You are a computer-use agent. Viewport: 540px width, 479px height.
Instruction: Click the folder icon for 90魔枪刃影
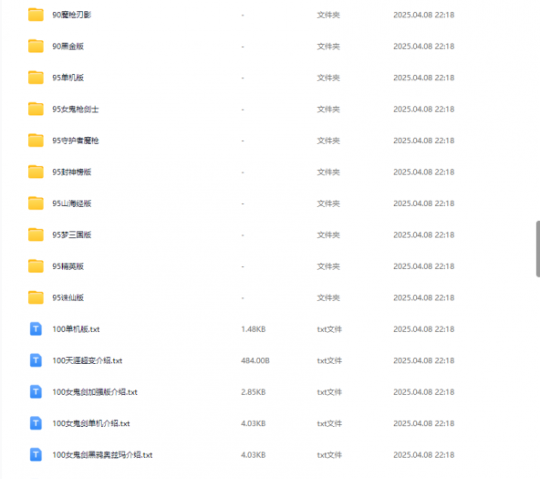(36, 15)
